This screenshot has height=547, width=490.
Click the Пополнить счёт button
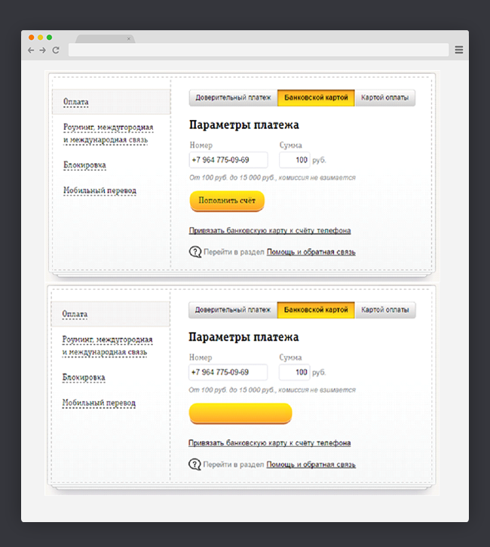227,201
